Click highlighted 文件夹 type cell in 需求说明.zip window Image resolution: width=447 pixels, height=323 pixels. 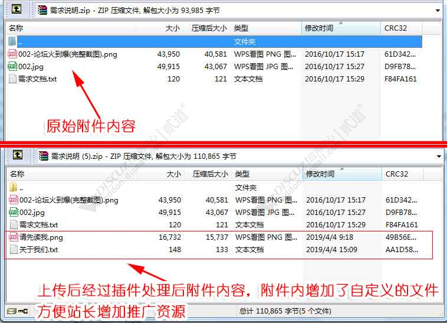pyautogui.click(x=245, y=42)
